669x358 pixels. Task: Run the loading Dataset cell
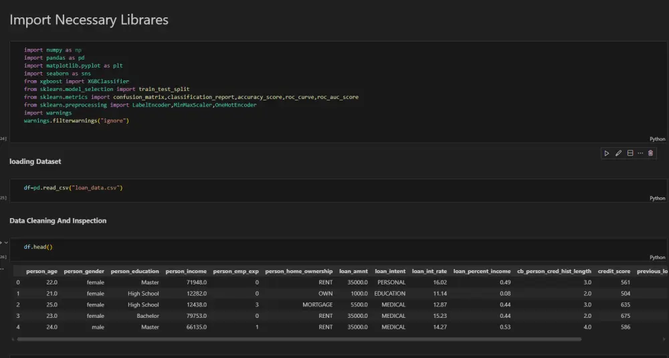tap(607, 153)
